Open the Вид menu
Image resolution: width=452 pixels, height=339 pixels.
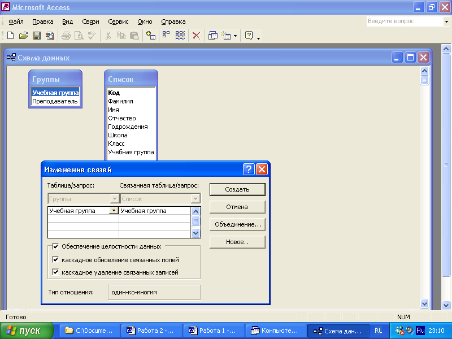[x=67, y=21]
